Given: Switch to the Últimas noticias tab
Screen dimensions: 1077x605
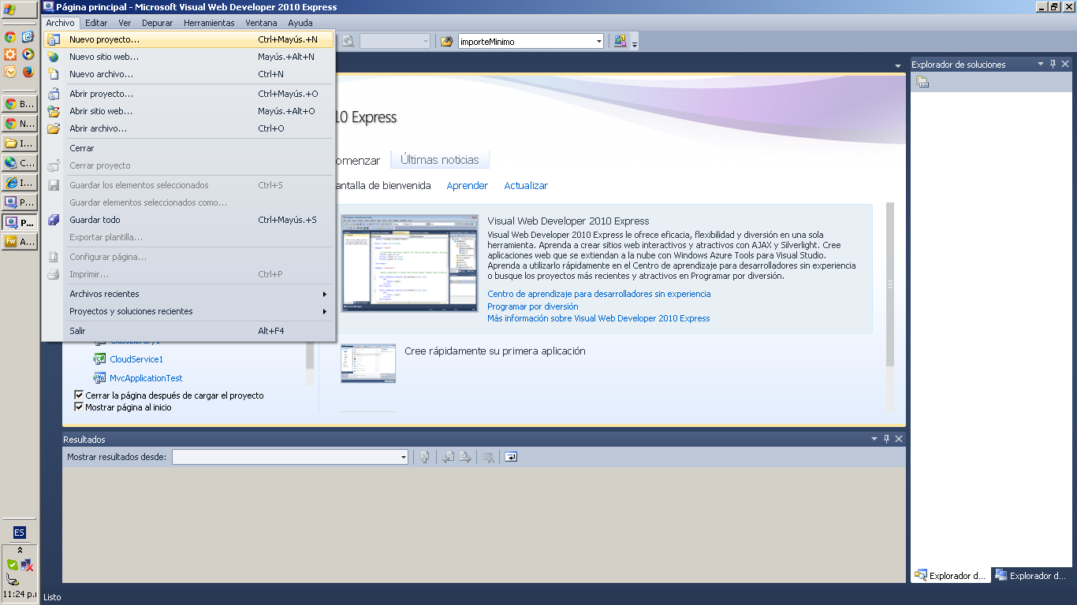Looking at the screenshot, I should coord(440,160).
